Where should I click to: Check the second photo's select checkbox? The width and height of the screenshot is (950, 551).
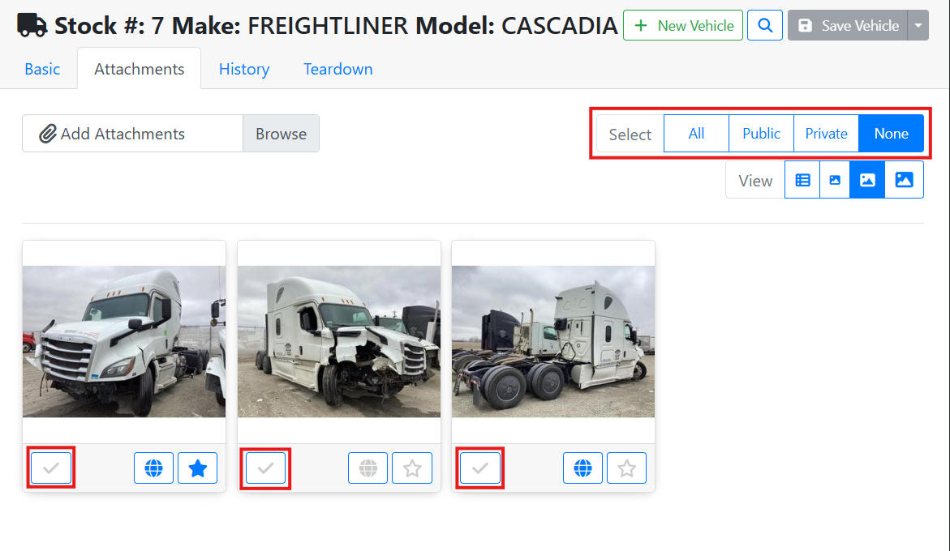point(265,468)
